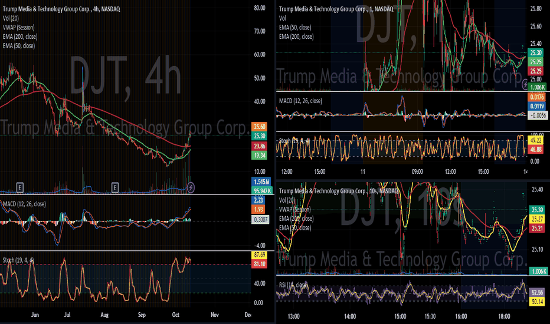Click Nov on 4h time axis

(x=215, y=315)
